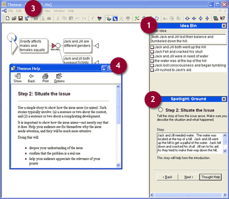Click Help window scrollbar up arrow
This screenshot has height=199, width=229.
(x=118, y=87)
